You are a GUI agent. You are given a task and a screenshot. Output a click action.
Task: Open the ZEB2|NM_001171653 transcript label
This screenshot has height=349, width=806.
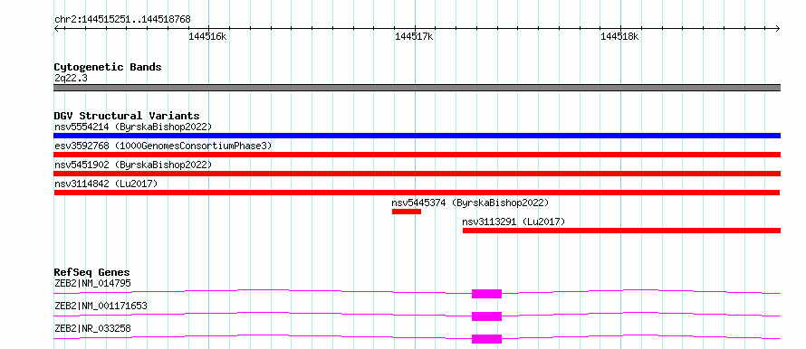tap(101, 306)
